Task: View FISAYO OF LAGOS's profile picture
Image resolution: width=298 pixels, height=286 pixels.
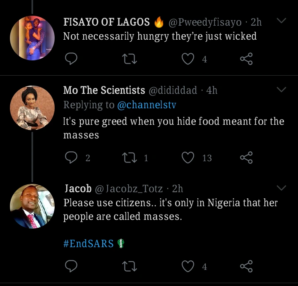Action: pyautogui.click(x=32, y=38)
